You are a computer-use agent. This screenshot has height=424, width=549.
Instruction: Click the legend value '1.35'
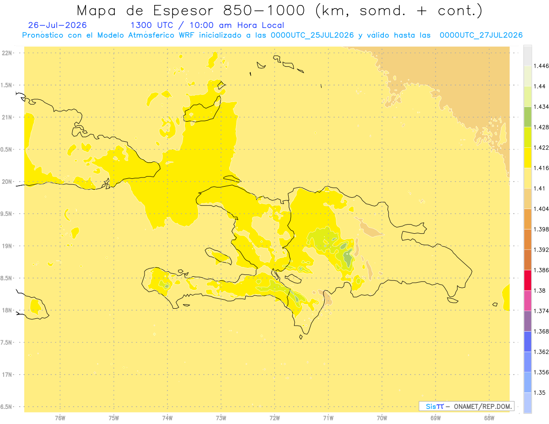[539, 392]
